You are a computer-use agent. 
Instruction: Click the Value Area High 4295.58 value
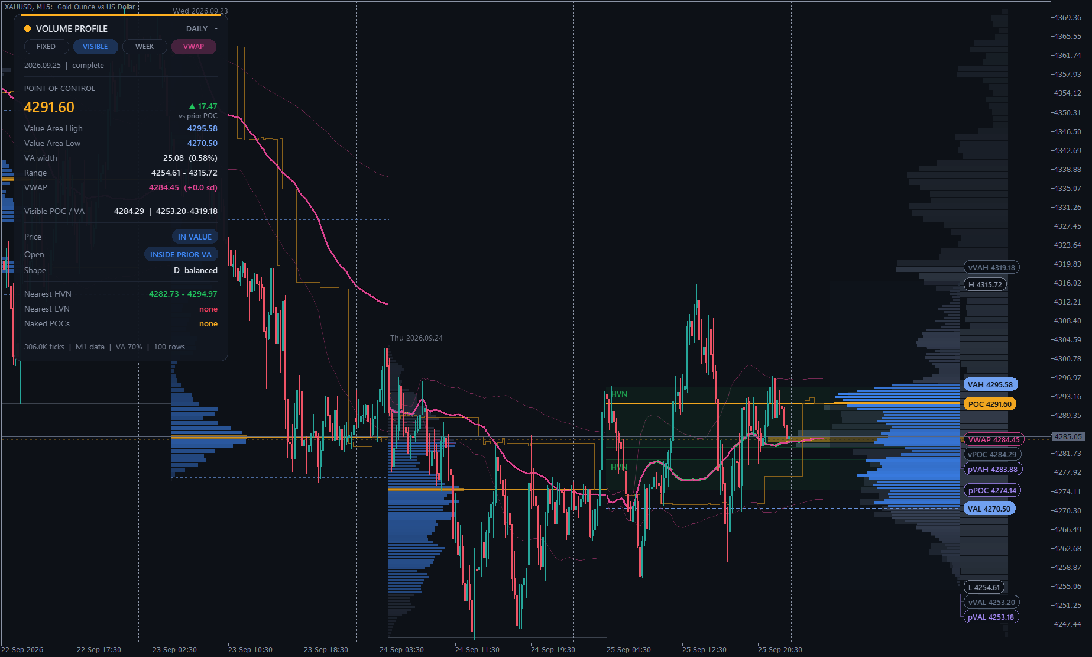tap(202, 129)
